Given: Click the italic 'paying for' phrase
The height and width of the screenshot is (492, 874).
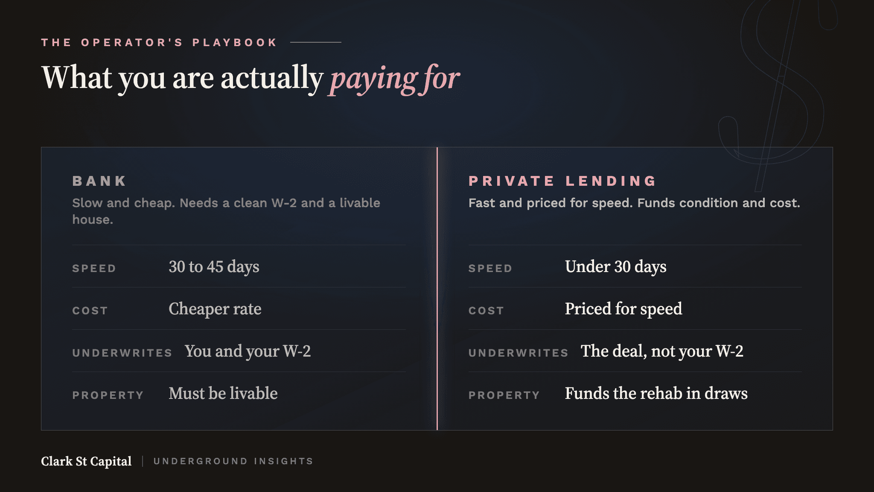Looking at the screenshot, I should tap(395, 79).
